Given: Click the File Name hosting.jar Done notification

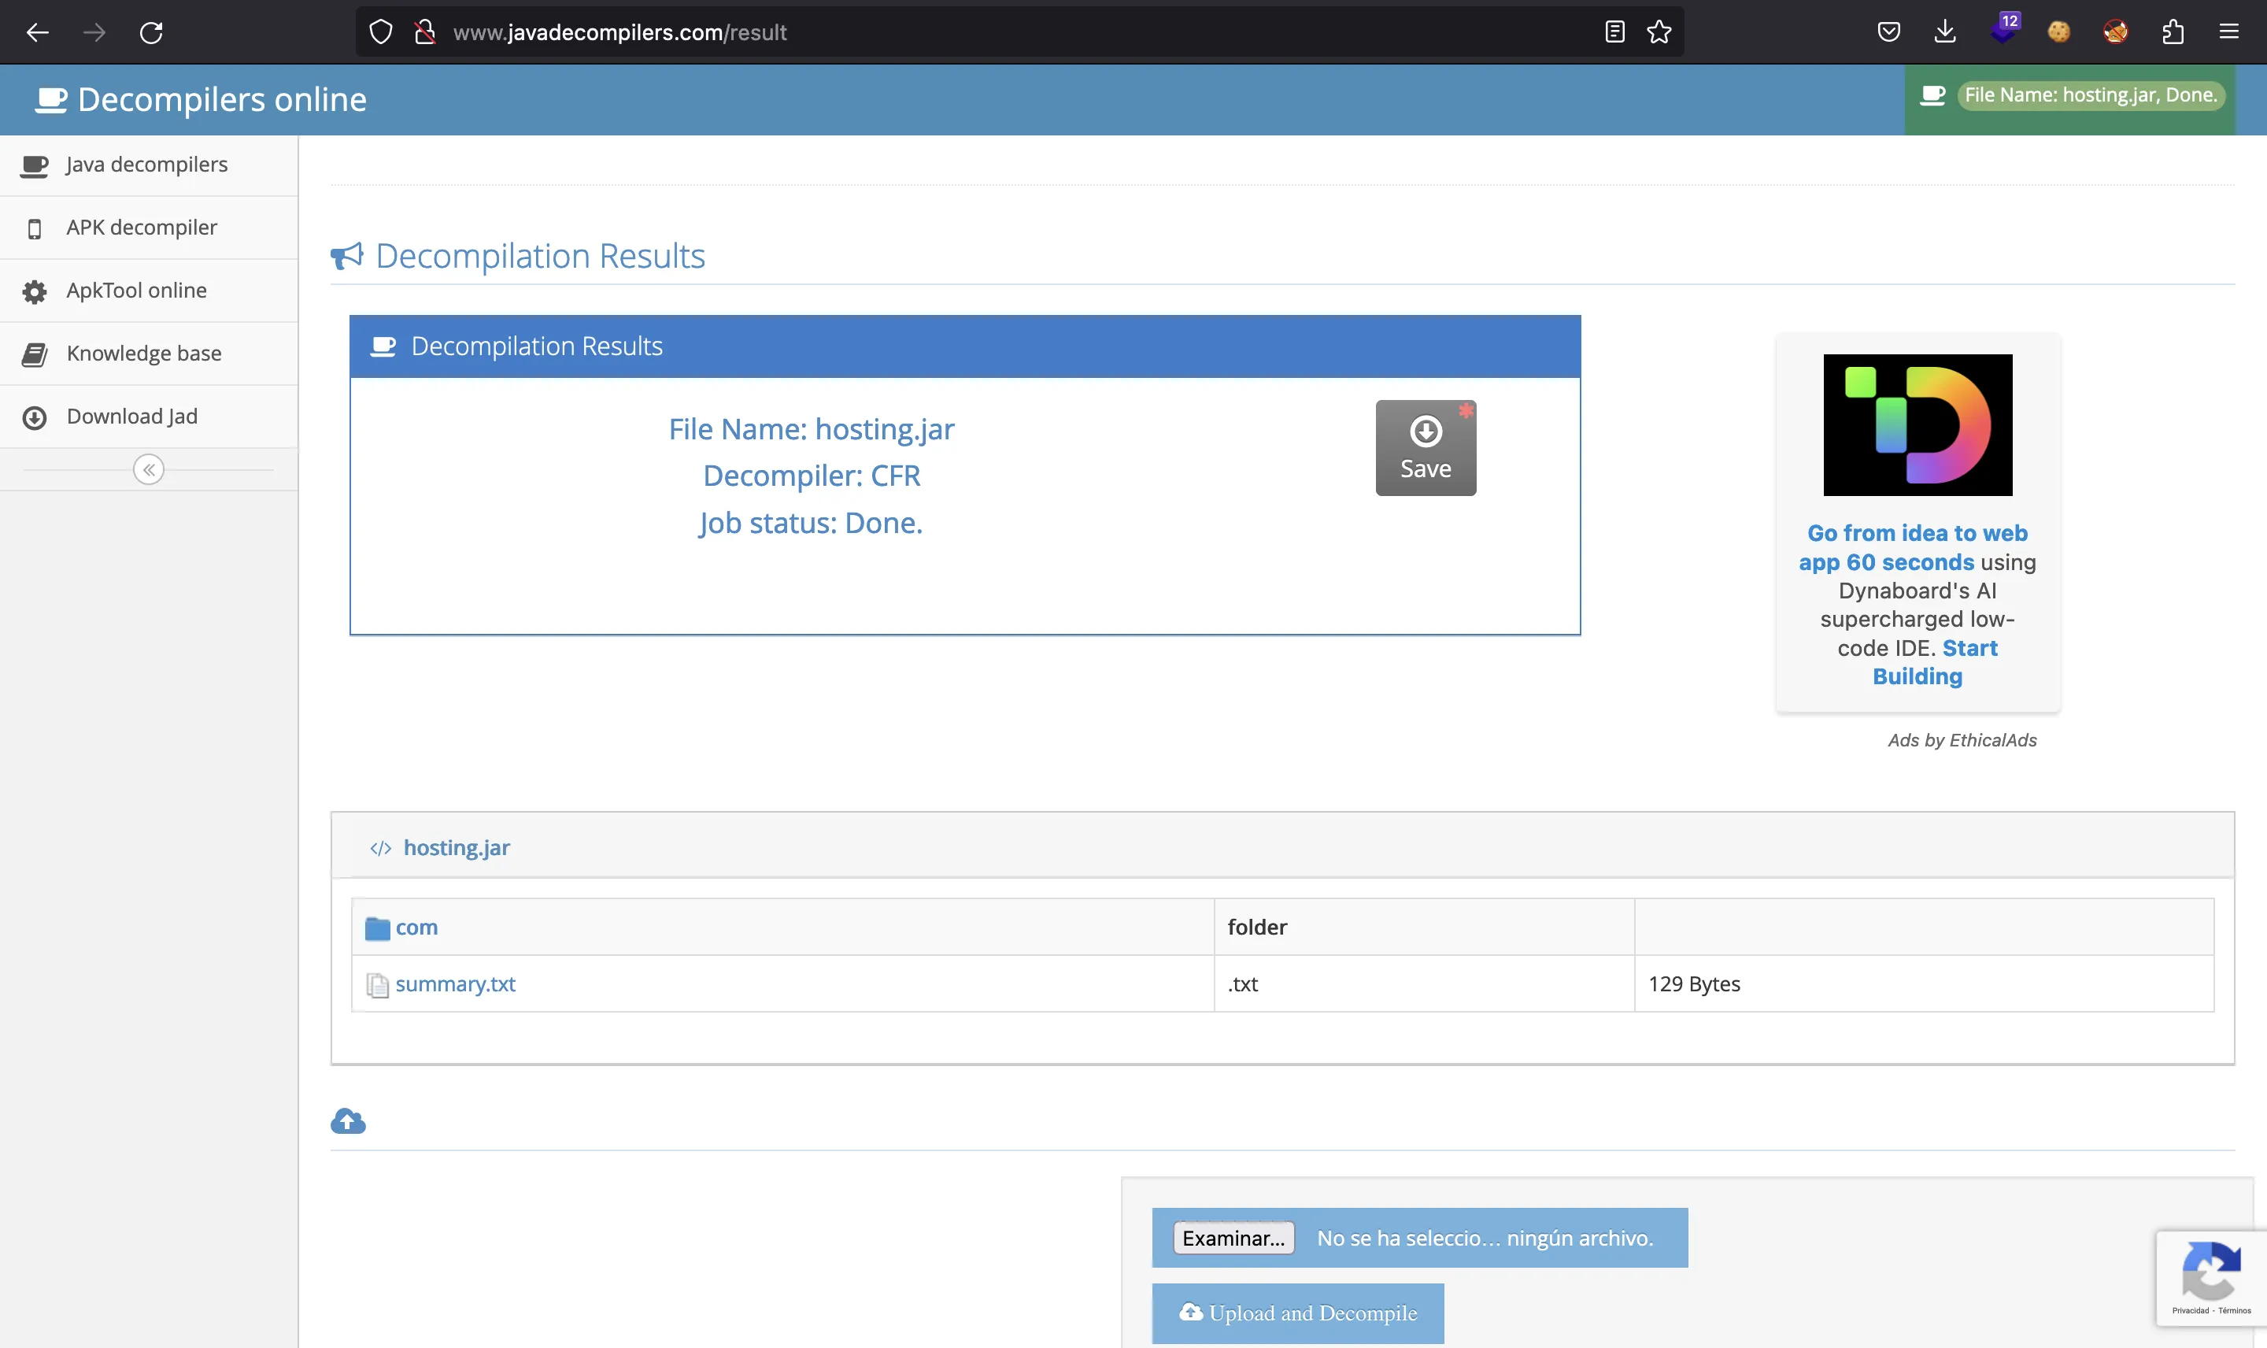Looking at the screenshot, I should pyautogui.click(x=2090, y=94).
